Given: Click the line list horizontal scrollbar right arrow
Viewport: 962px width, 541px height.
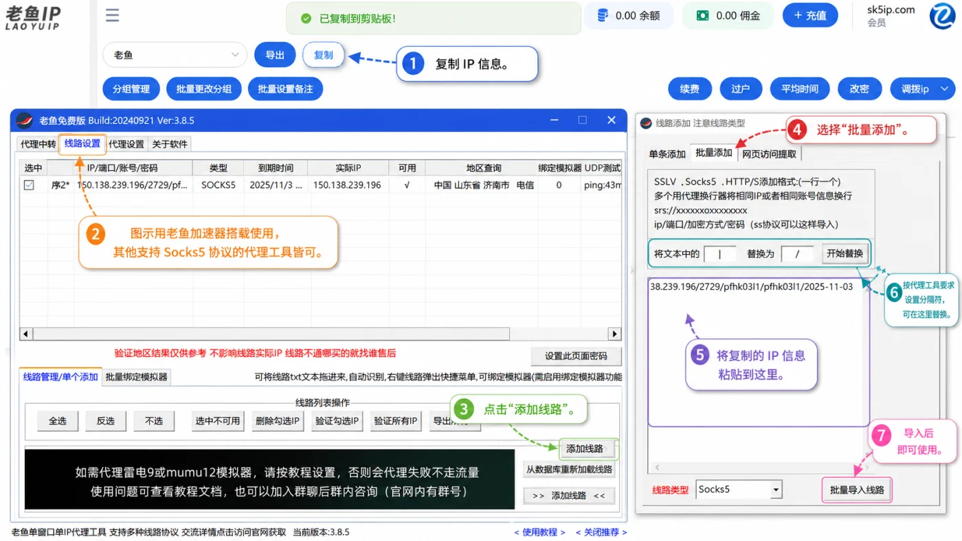Looking at the screenshot, I should (x=614, y=334).
